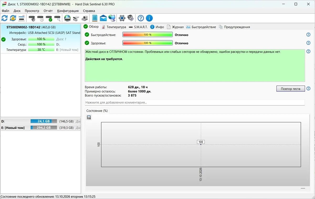The width and height of the screenshot is (315, 199).
Task: Open the Диск menu
Action: coord(17,11)
